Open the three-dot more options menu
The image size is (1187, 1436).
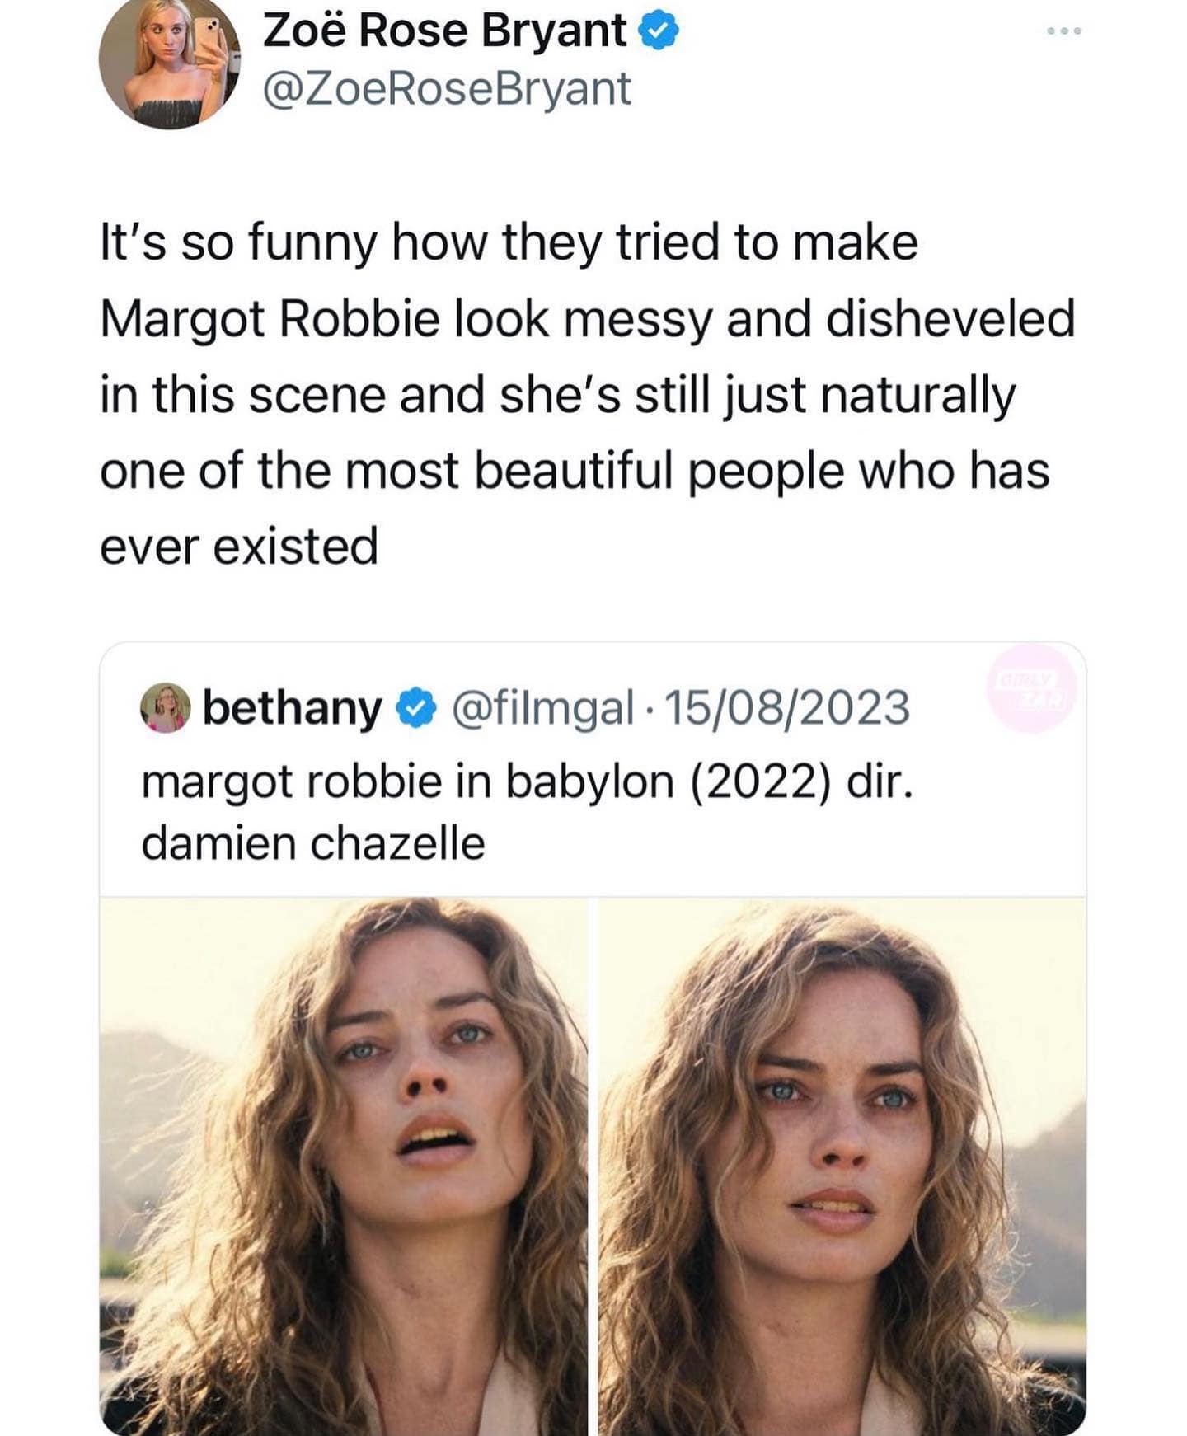(1063, 31)
